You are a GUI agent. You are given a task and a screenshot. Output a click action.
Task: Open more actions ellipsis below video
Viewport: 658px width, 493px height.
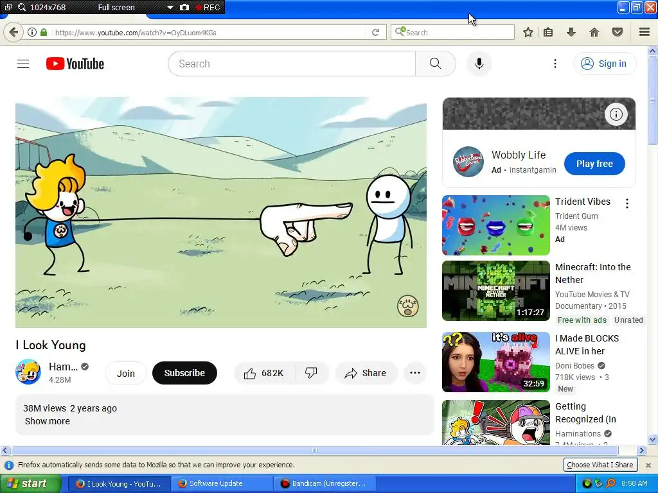[415, 373]
